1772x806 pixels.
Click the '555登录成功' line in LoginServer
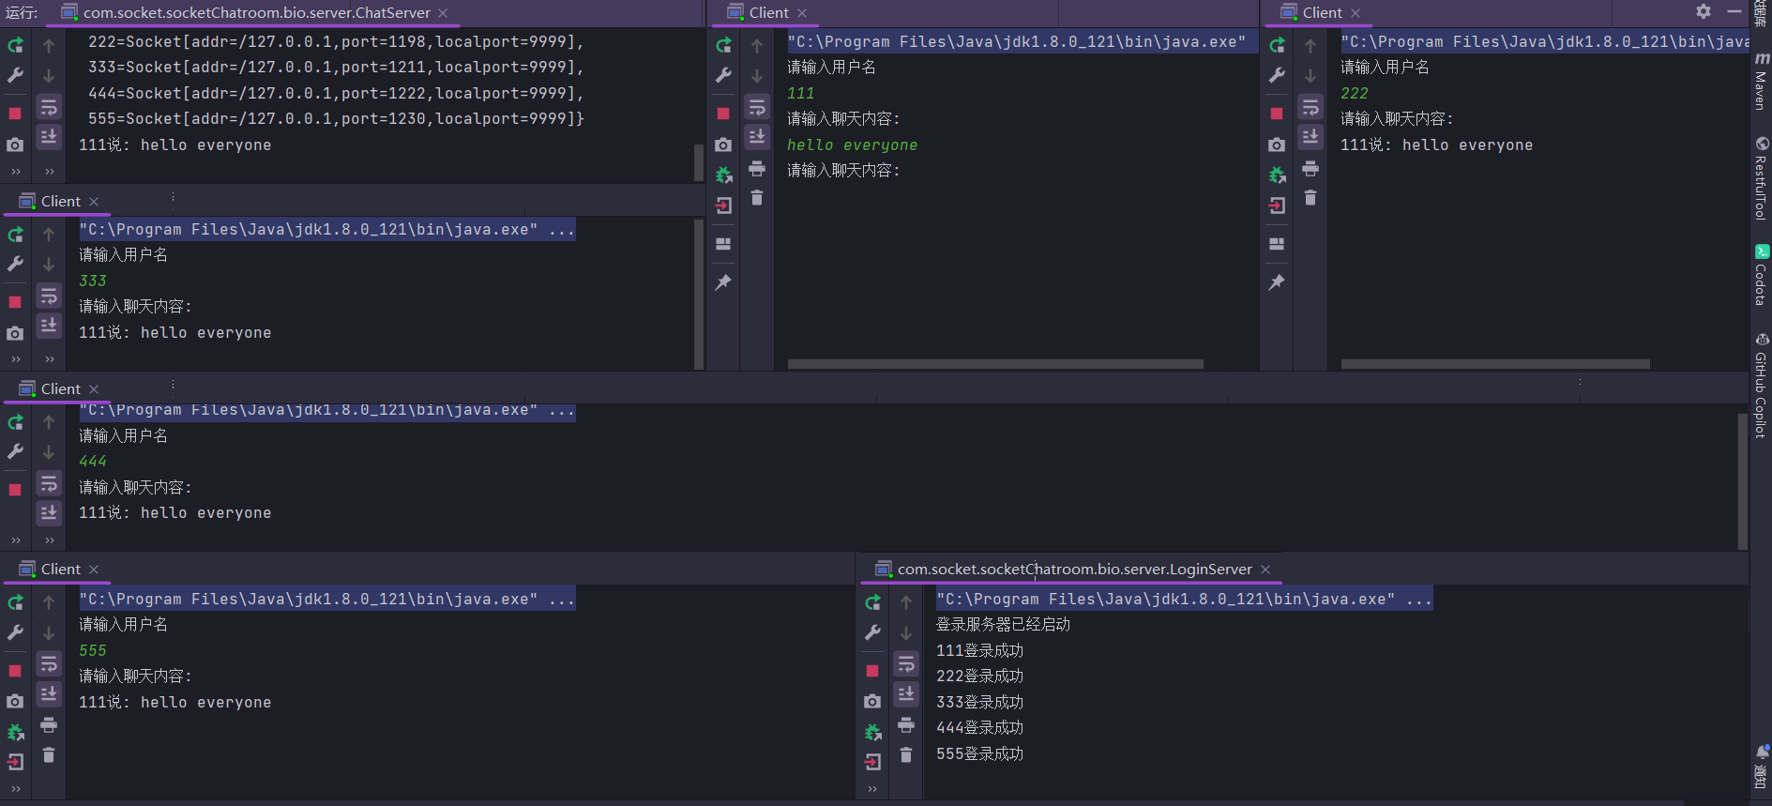tap(979, 753)
